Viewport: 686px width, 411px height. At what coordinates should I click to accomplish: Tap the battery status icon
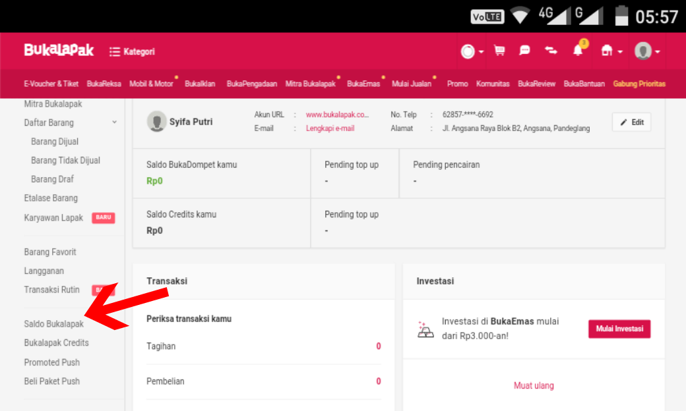tap(621, 16)
